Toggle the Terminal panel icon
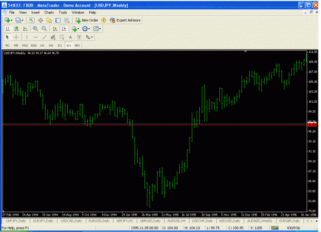 coord(58,20)
